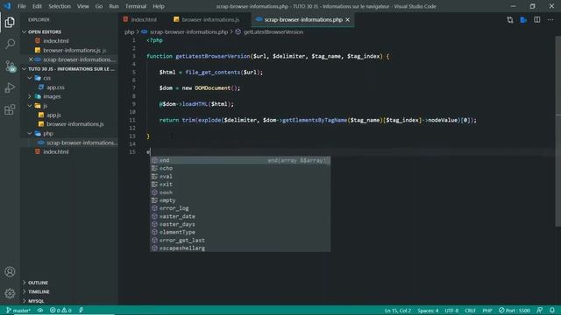Click the Open Preview icon in editor toolbar
Screen dimensions: 561x315
[523, 20]
